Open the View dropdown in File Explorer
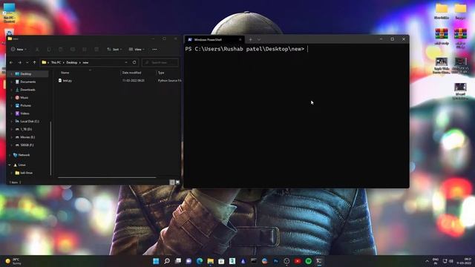 click(x=137, y=50)
